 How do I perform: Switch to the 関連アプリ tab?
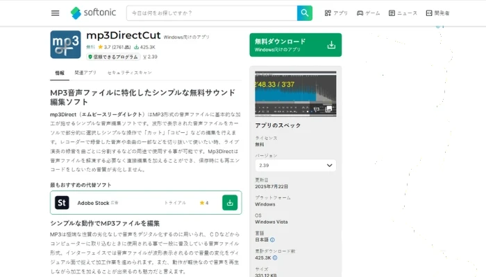point(85,73)
